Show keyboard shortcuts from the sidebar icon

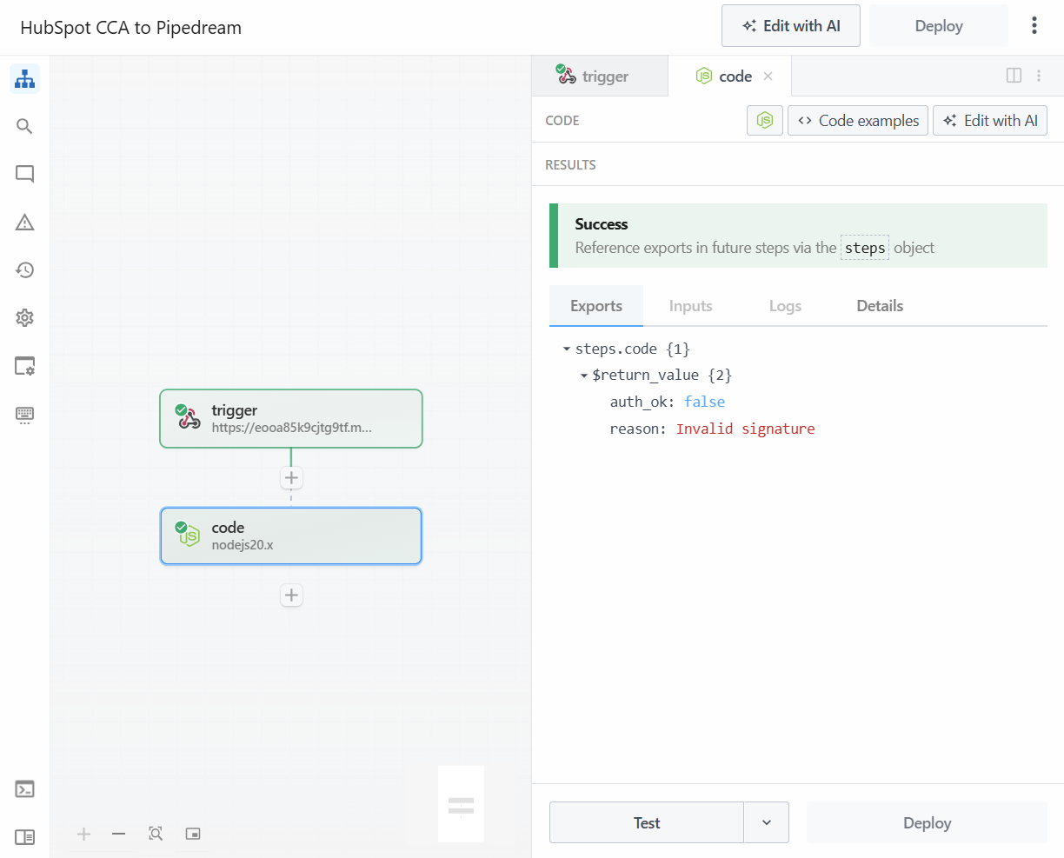point(24,415)
